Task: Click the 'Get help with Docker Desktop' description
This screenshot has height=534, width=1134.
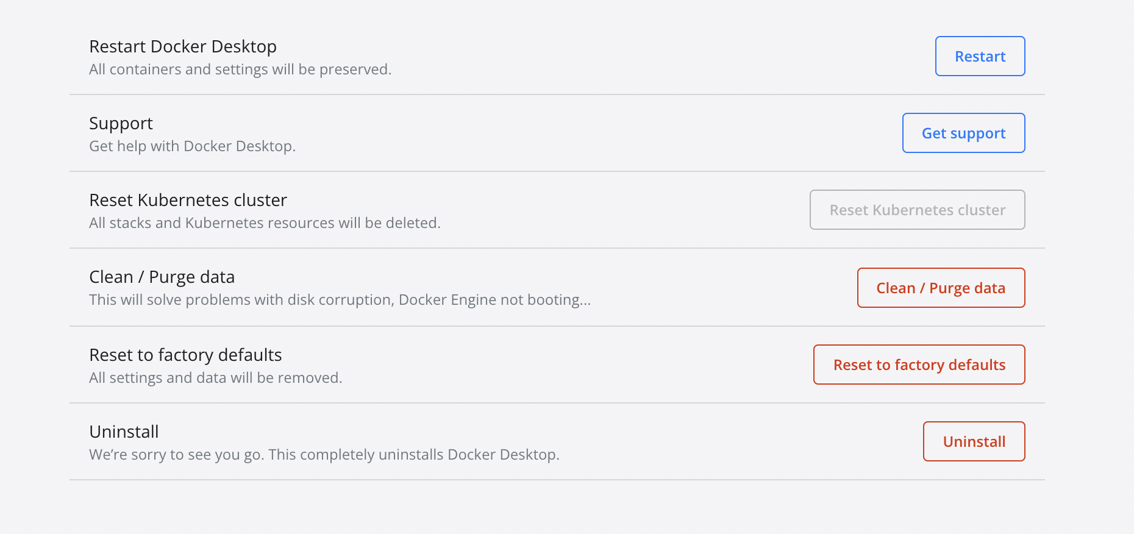Action: tap(192, 146)
